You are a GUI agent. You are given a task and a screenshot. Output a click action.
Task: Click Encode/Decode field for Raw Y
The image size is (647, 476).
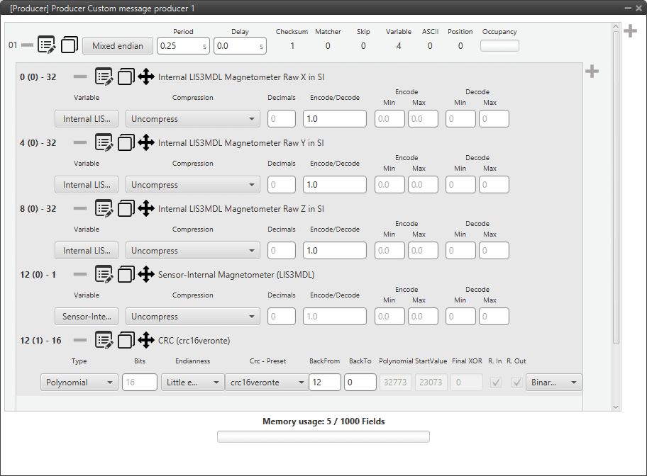pos(335,185)
